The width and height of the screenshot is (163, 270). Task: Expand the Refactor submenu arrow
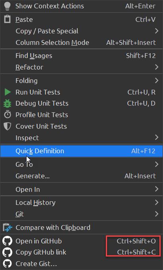point(156,67)
